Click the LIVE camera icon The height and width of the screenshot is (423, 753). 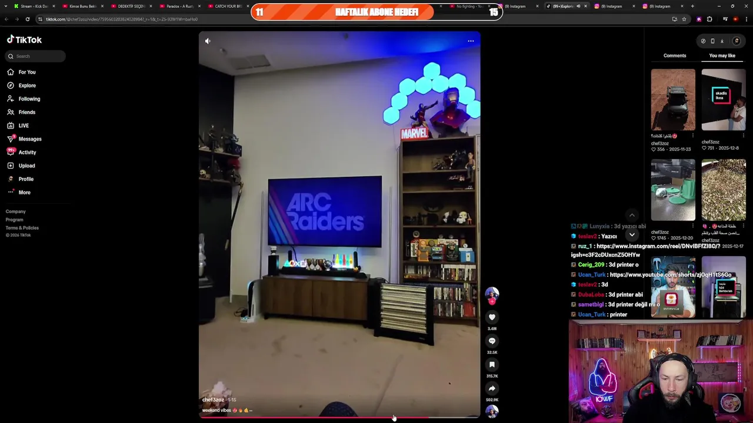11,126
